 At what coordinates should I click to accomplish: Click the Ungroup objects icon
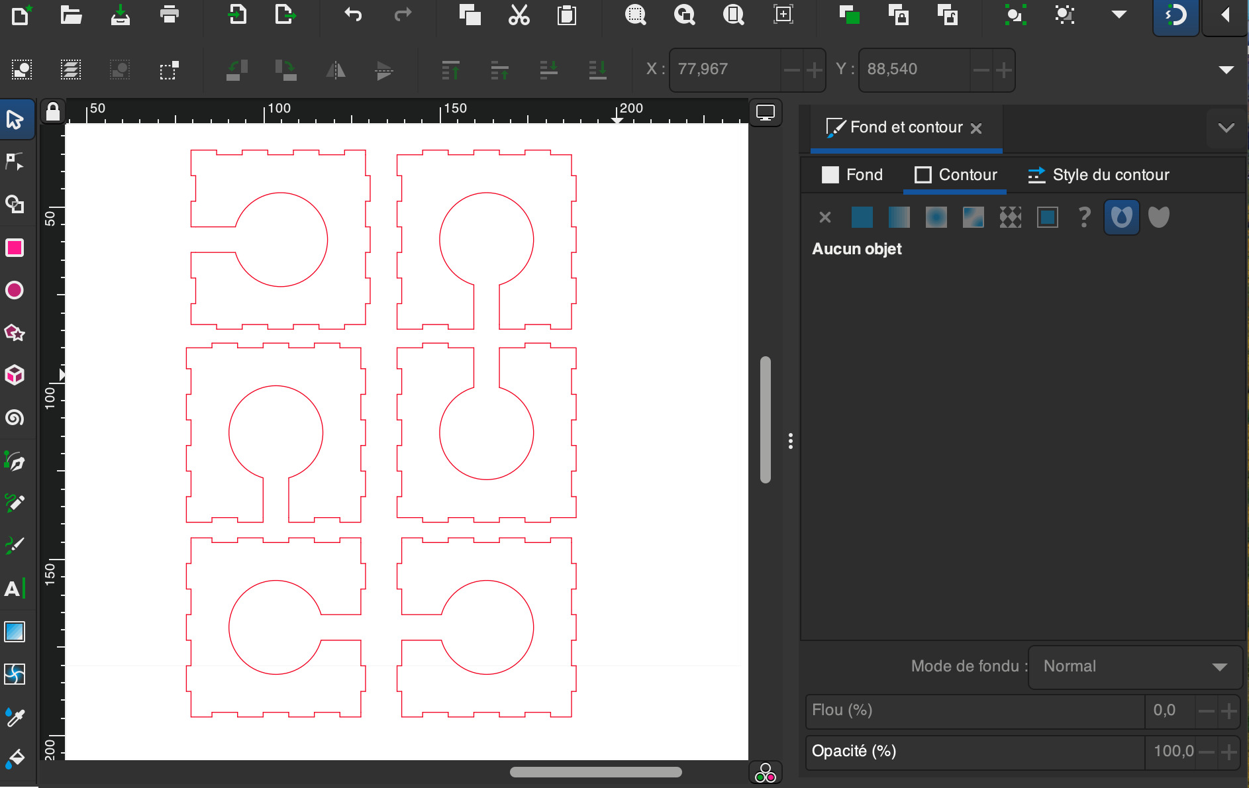(1064, 15)
